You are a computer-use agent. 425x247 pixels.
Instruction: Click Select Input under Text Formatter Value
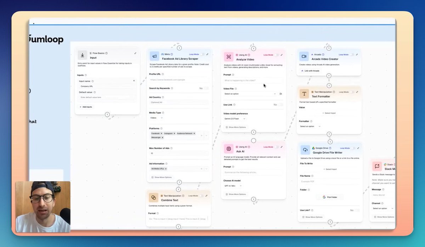329,113
